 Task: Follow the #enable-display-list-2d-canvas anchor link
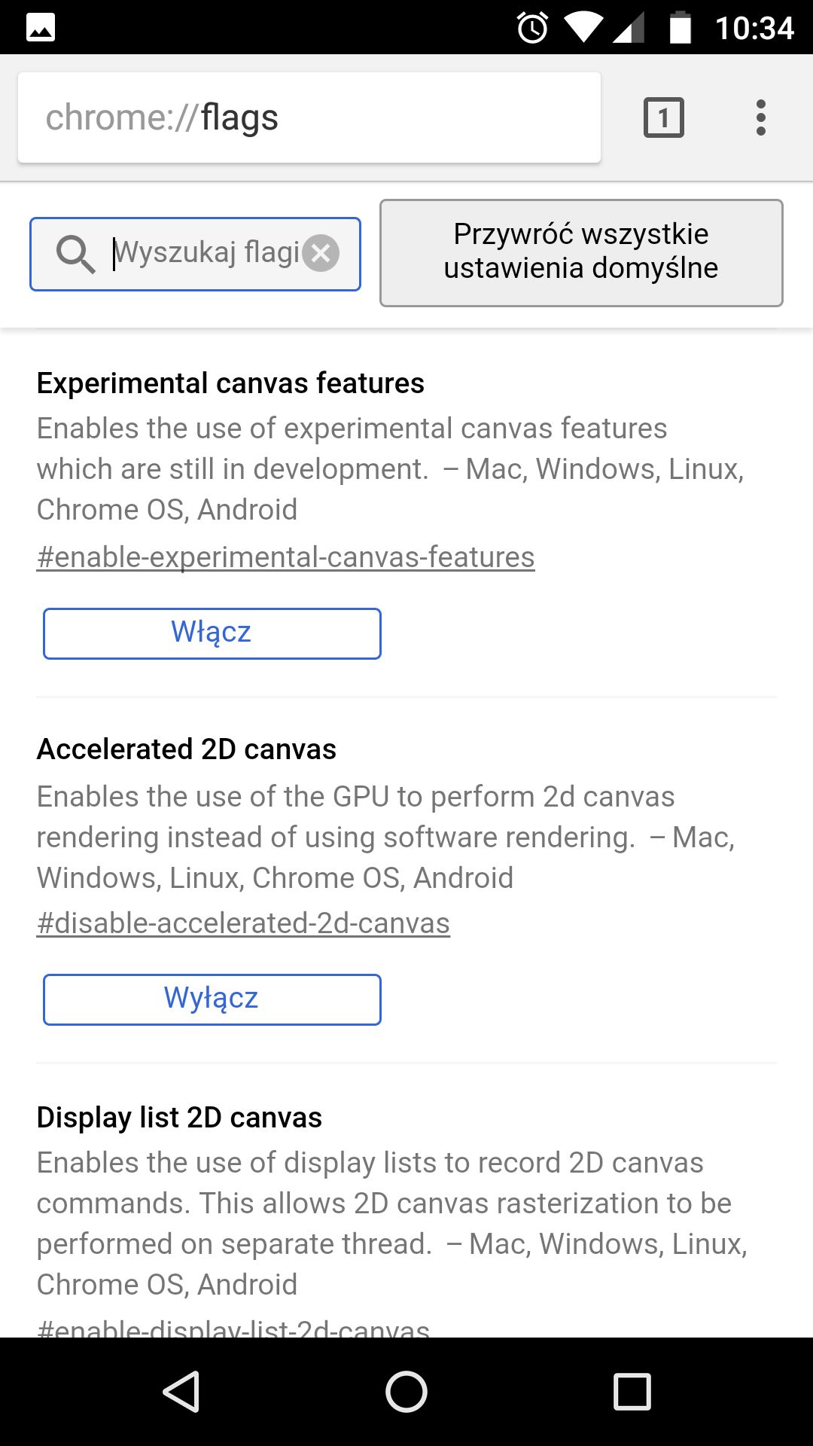point(233,1328)
